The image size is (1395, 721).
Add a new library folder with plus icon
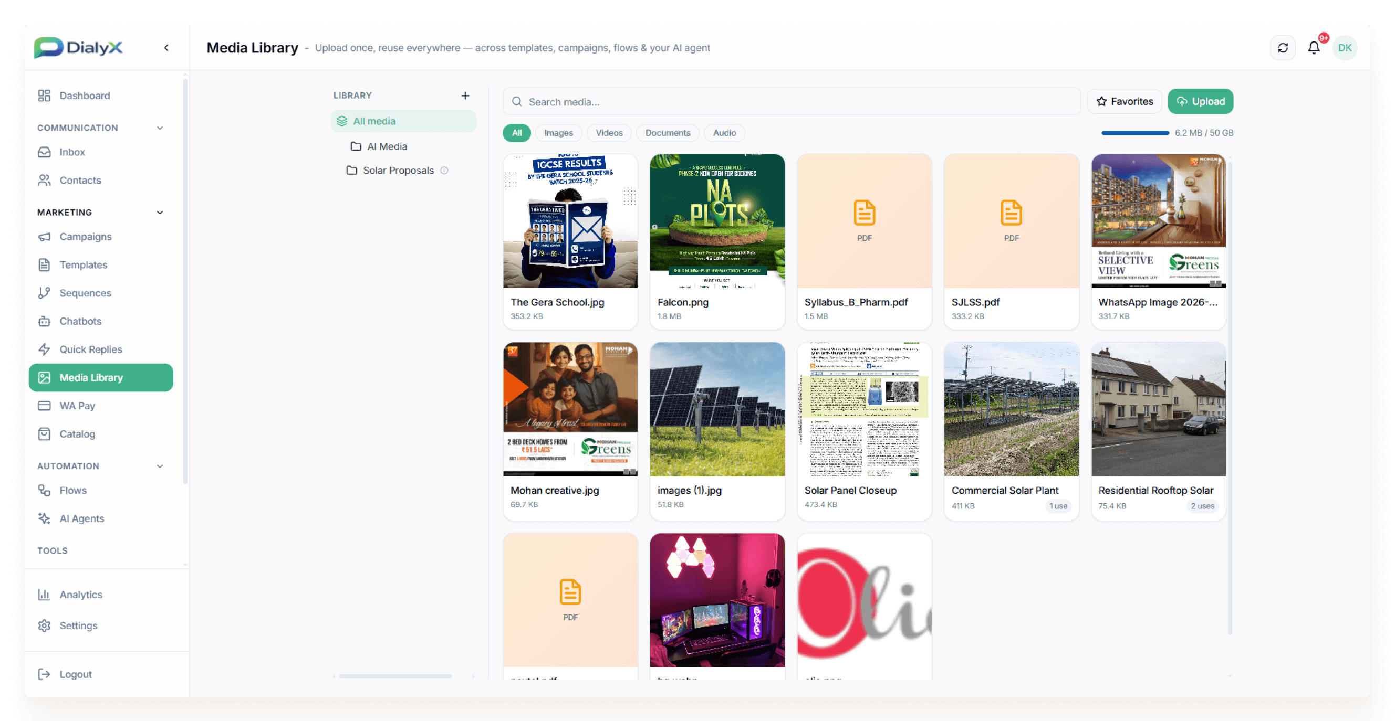point(465,95)
